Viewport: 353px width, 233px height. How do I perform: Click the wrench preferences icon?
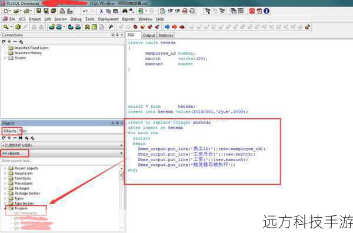click(x=111, y=27)
